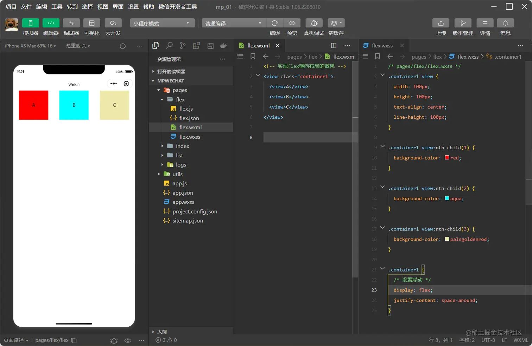
Task: Go back in flex.wxss editor
Action: tap(390, 57)
